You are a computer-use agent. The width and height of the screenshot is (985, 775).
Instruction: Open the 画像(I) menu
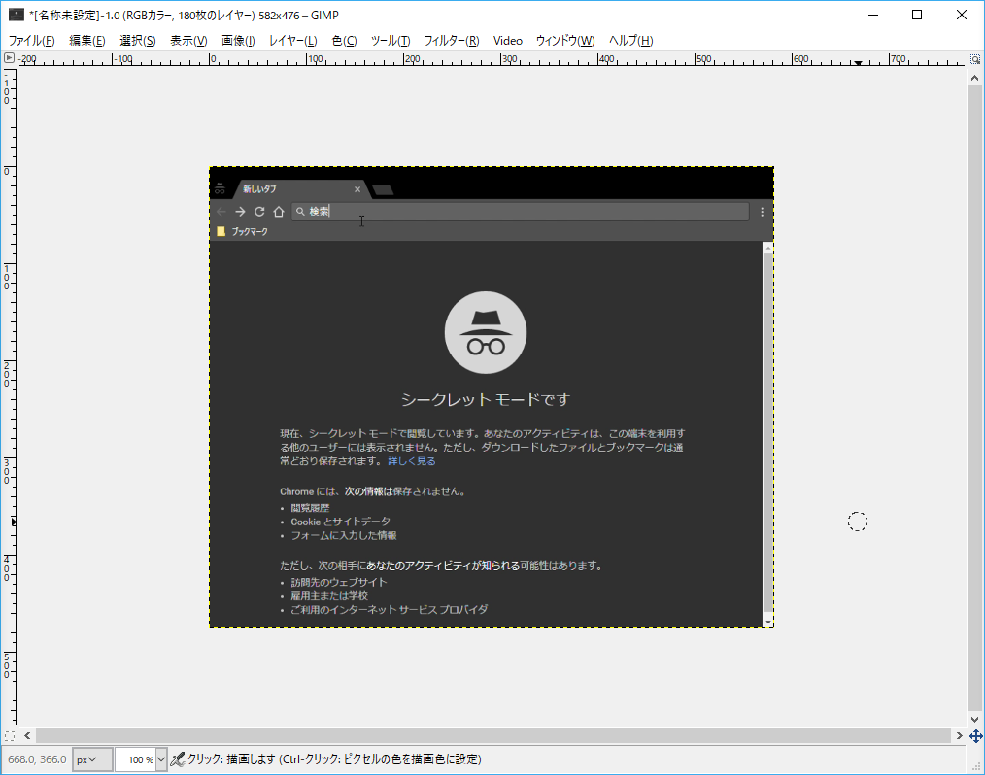click(x=238, y=41)
